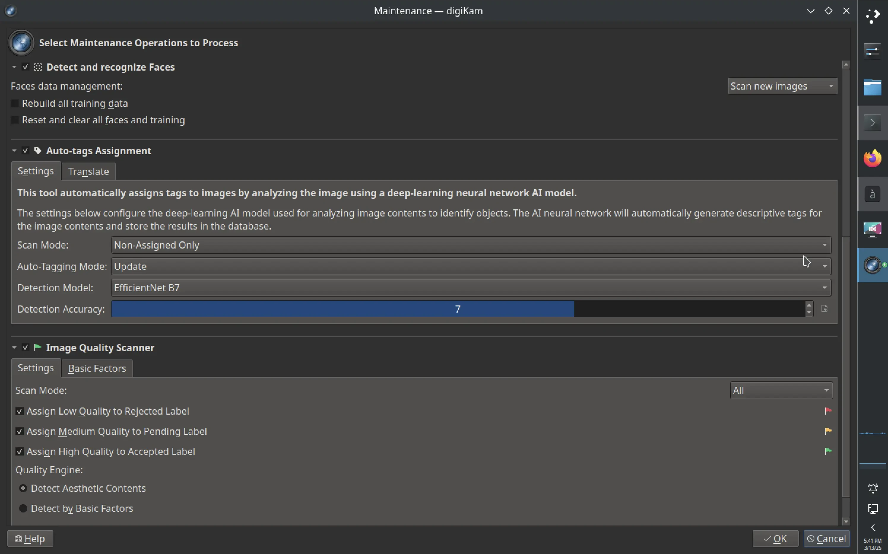The height and width of the screenshot is (554, 888).
Task: Switch to the Translate tab
Action: tap(88, 171)
